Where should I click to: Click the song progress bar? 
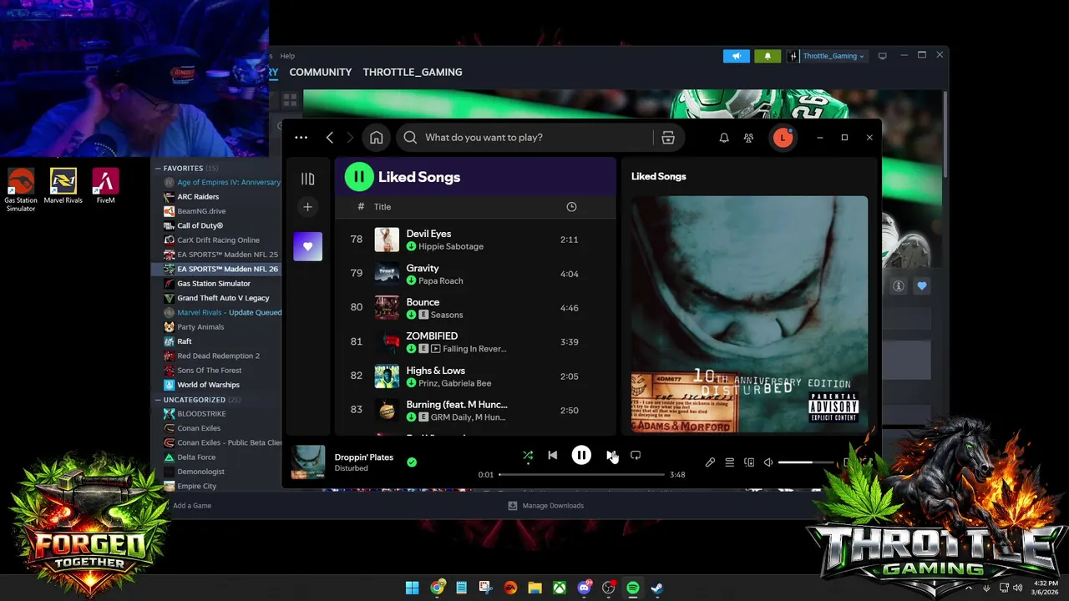pyautogui.click(x=582, y=475)
